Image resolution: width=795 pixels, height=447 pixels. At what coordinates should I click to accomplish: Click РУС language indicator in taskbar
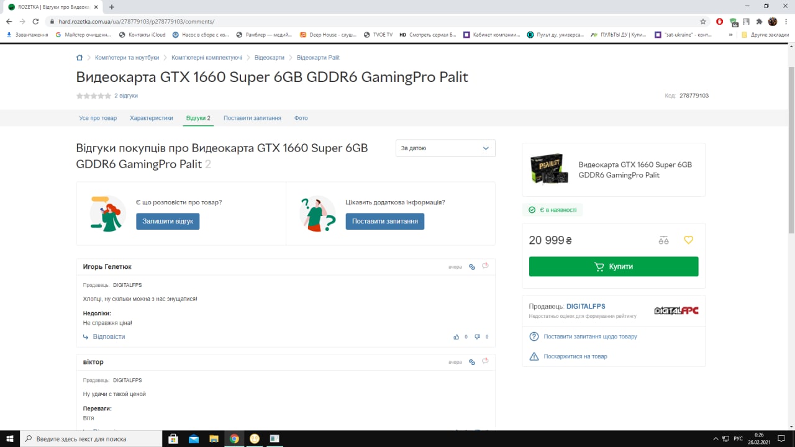[738, 438]
